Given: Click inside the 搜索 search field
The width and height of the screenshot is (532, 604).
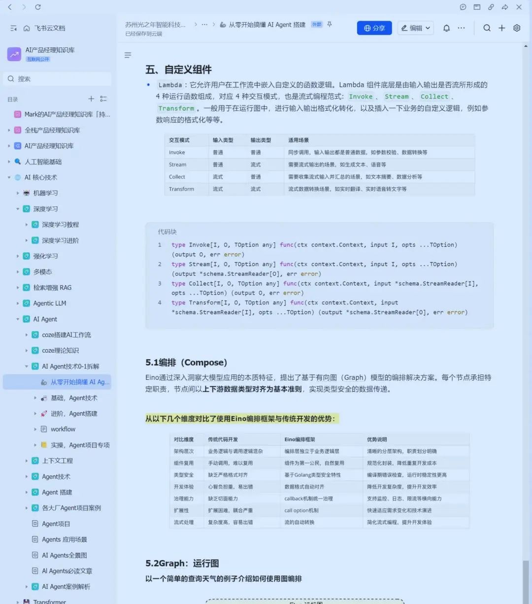Looking at the screenshot, I should (x=57, y=79).
